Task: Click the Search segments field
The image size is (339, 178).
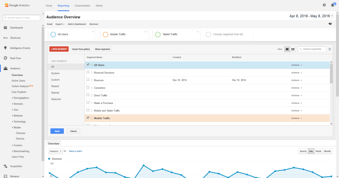Action: (x=312, y=49)
